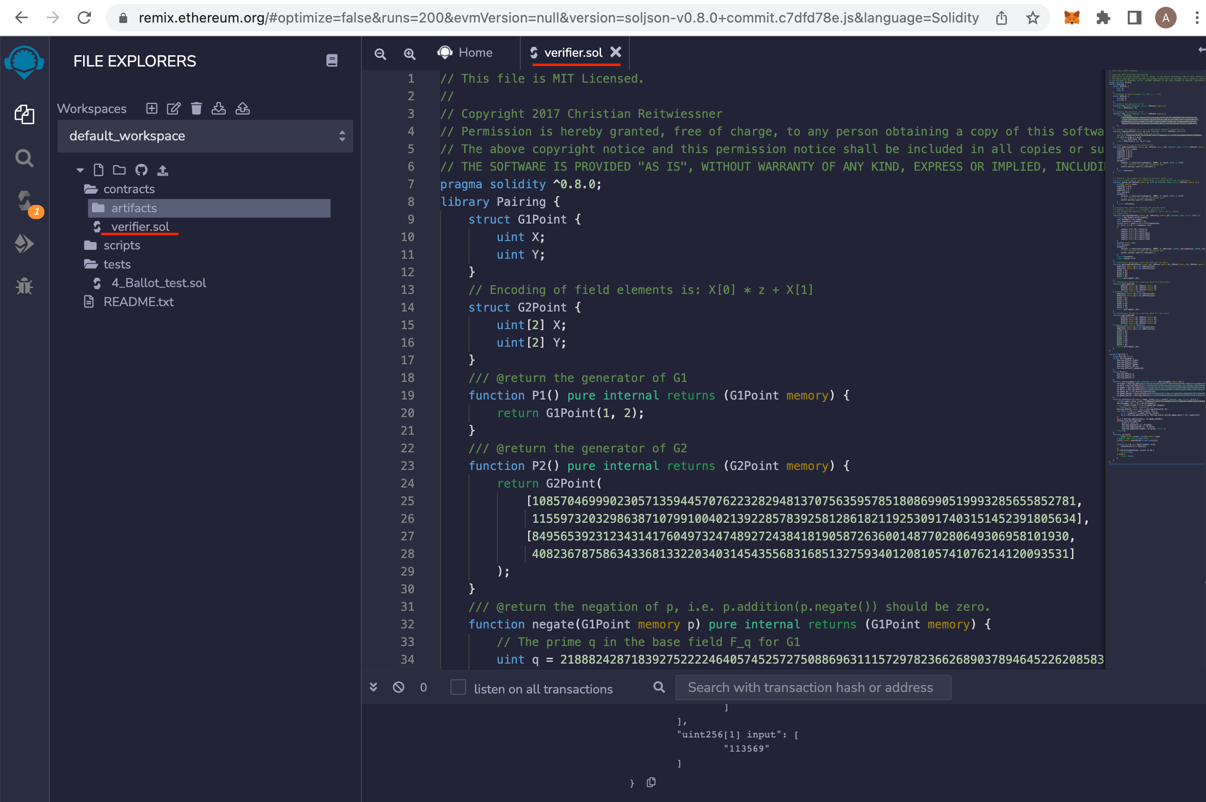Click the "library Pairing {" line

point(500,201)
